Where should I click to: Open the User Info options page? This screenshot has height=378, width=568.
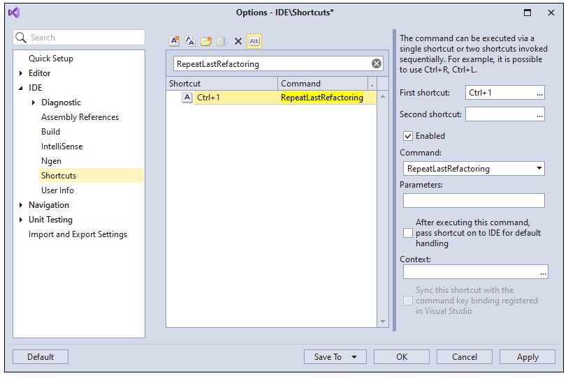[x=57, y=190]
